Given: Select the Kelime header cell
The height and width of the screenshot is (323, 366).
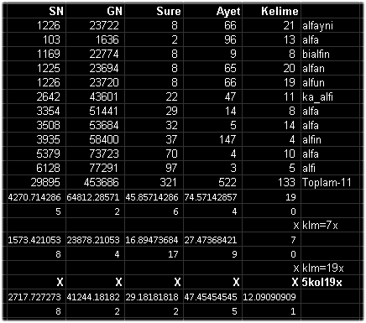Looking at the screenshot, I should point(271,11).
